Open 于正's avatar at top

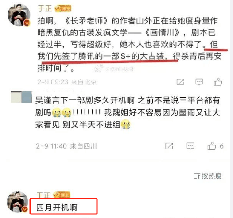(19, 15)
